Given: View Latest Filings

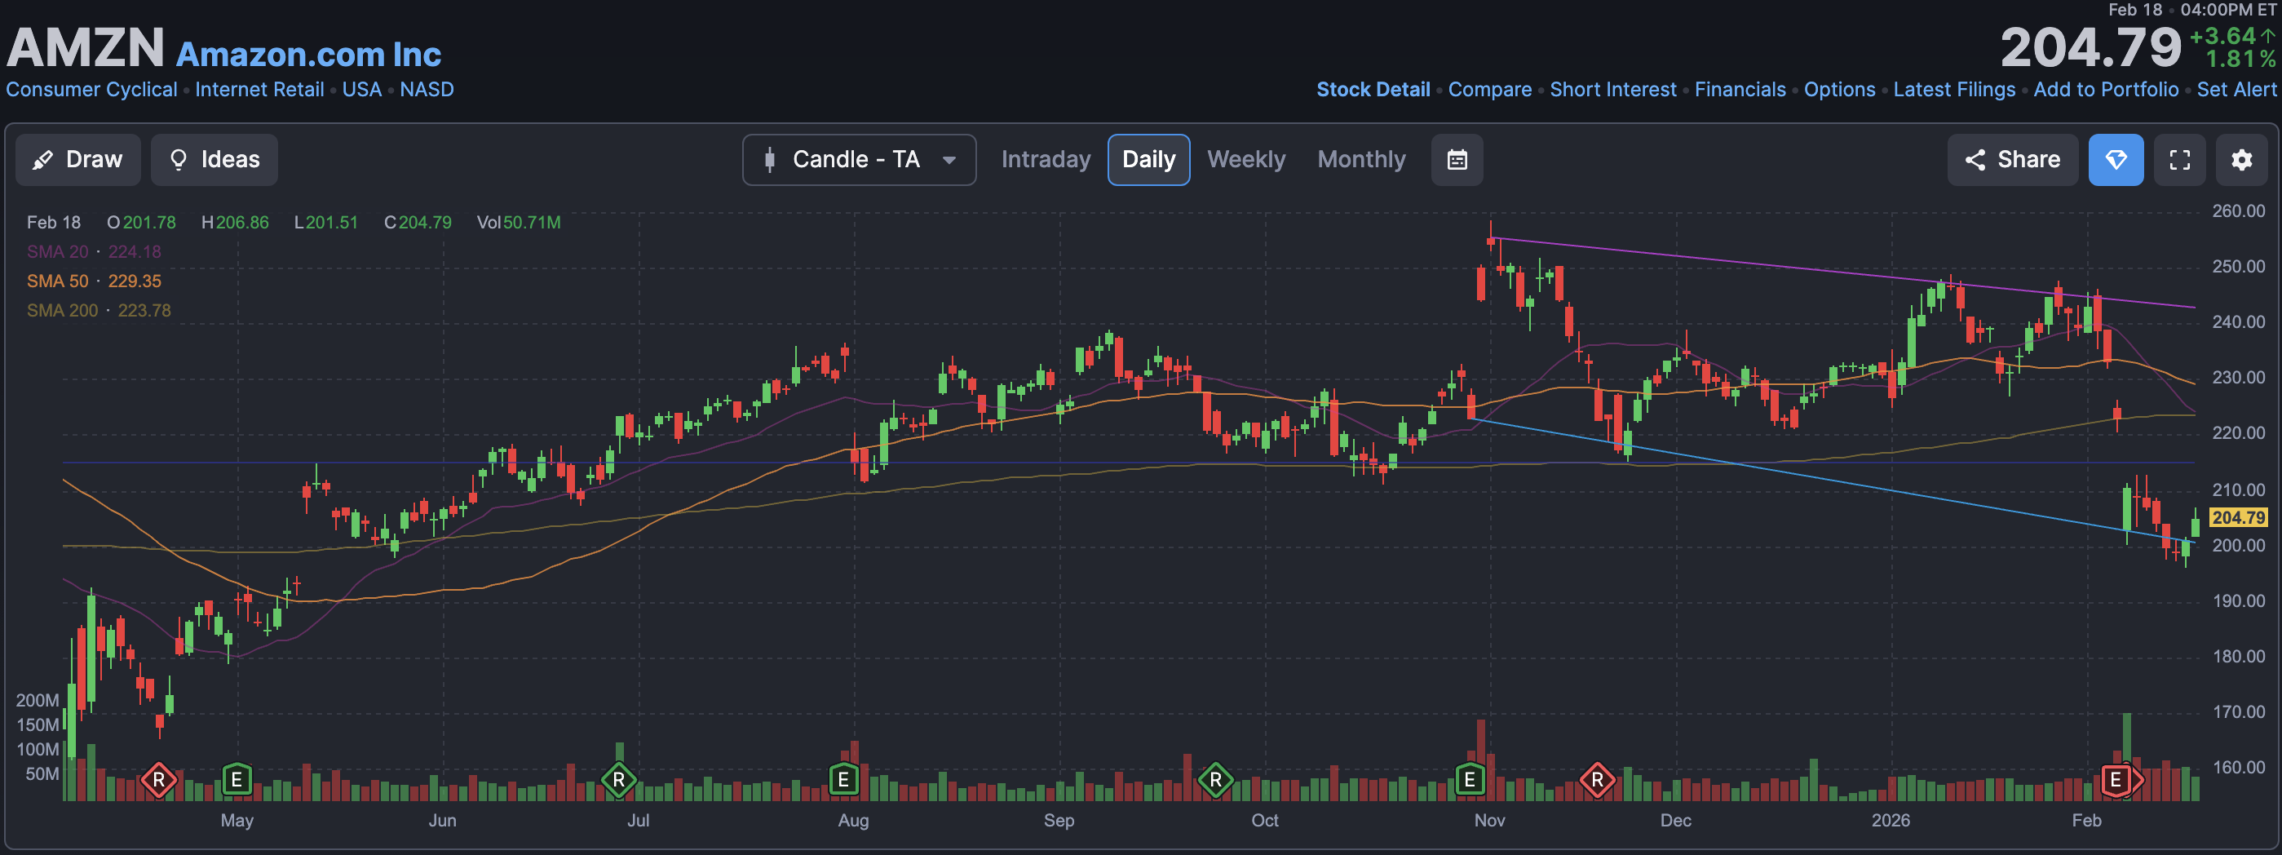Looking at the screenshot, I should [x=1954, y=90].
